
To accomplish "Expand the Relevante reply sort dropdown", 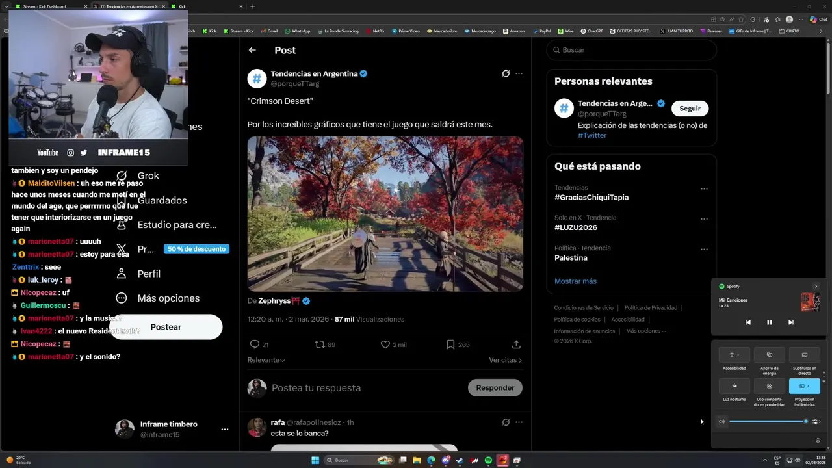I will [266, 360].
